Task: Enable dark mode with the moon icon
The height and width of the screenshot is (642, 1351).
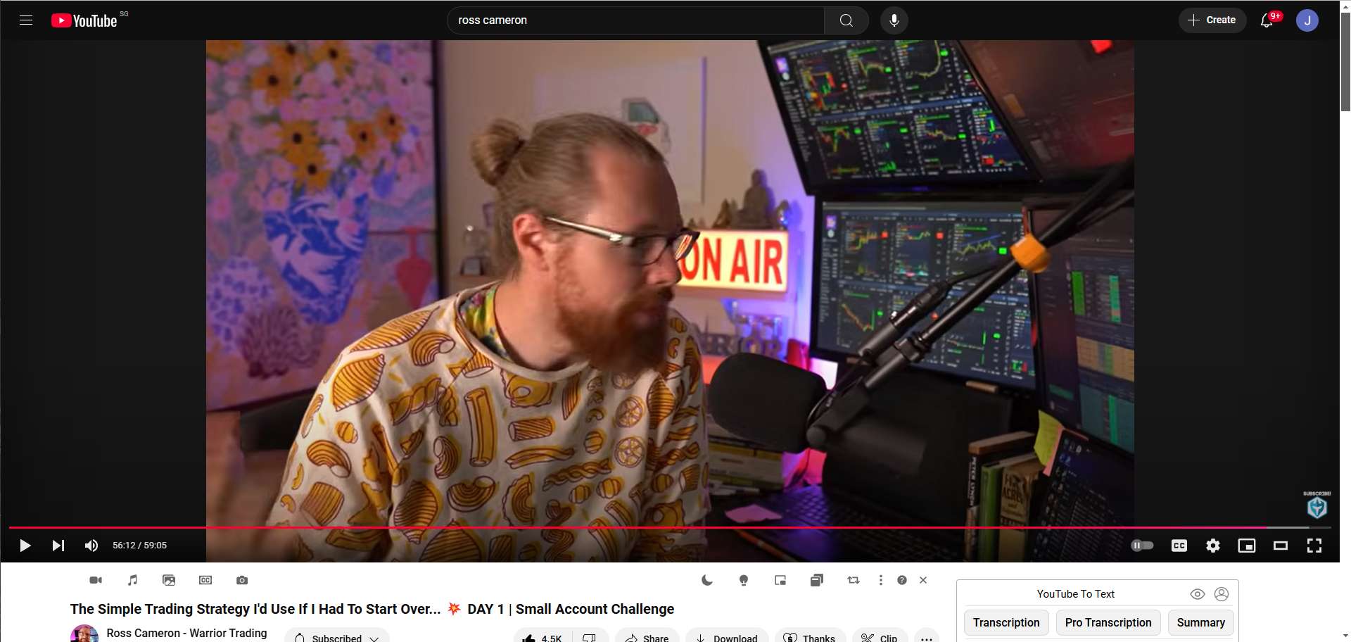Action: click(707, 580)
